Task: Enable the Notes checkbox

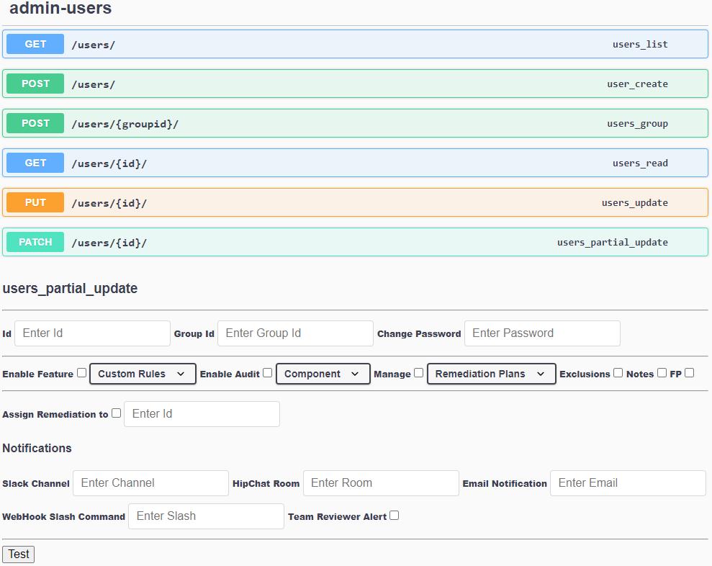Action: click(x=661, y=372)
